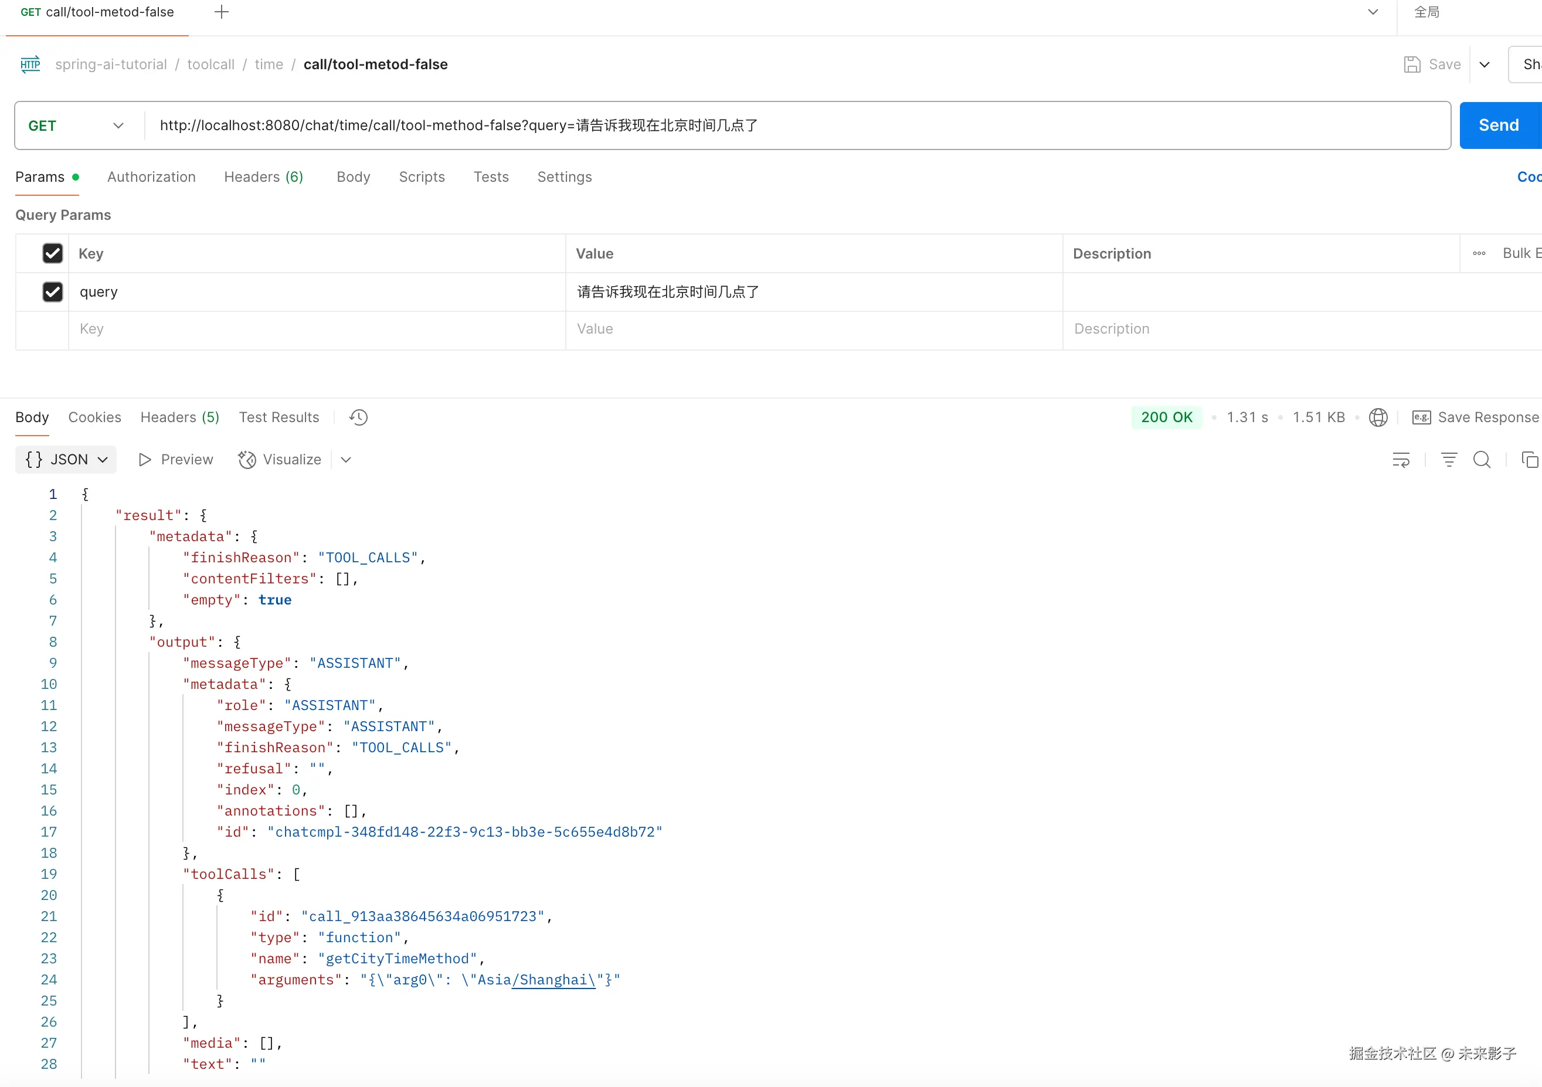
Task: Click the filter response icon
Action: (1449, 460)
